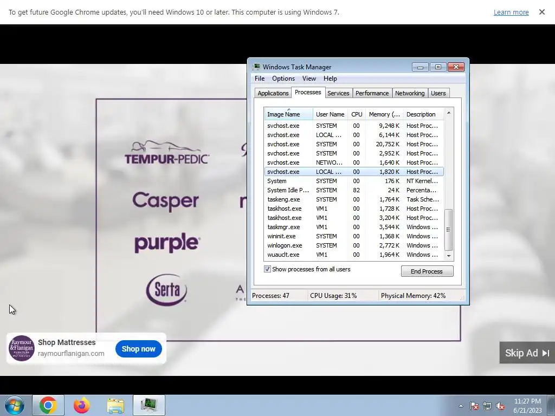Screen dimensions: 555x416
Task: Click the Processes: 47 status entry
Action: click(270, 296)
